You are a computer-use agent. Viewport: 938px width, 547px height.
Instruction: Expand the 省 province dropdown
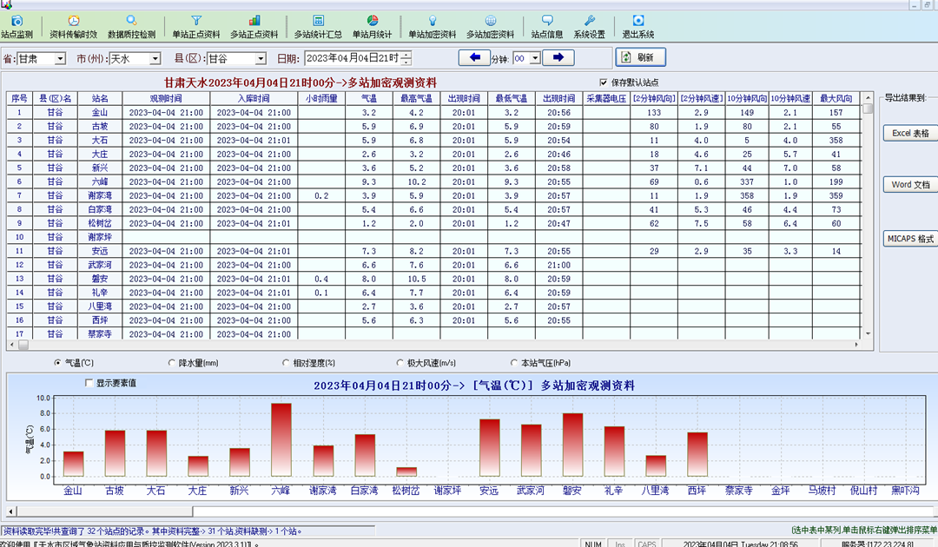[x=60, y=58]
